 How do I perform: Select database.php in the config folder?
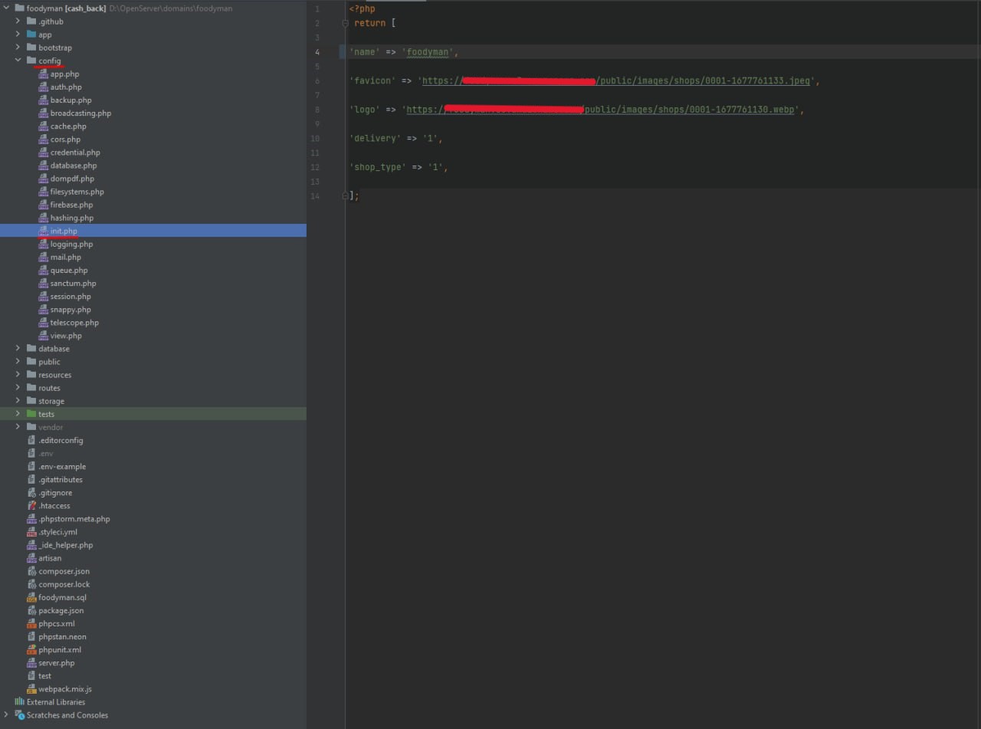(74, 166)
